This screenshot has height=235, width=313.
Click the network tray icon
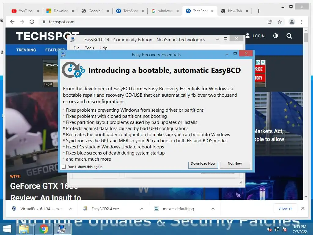(277, 229)
